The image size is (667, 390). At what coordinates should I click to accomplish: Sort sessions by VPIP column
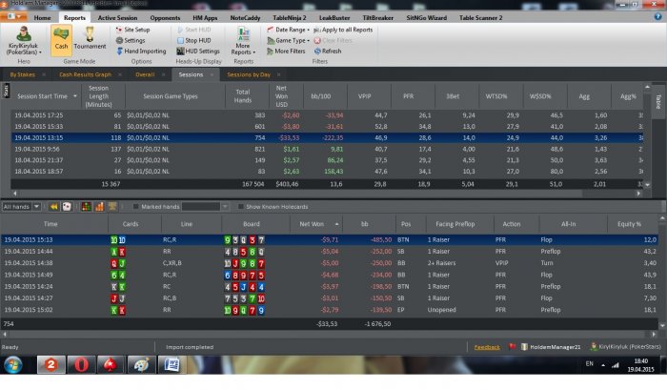click(x=365, y=96)
